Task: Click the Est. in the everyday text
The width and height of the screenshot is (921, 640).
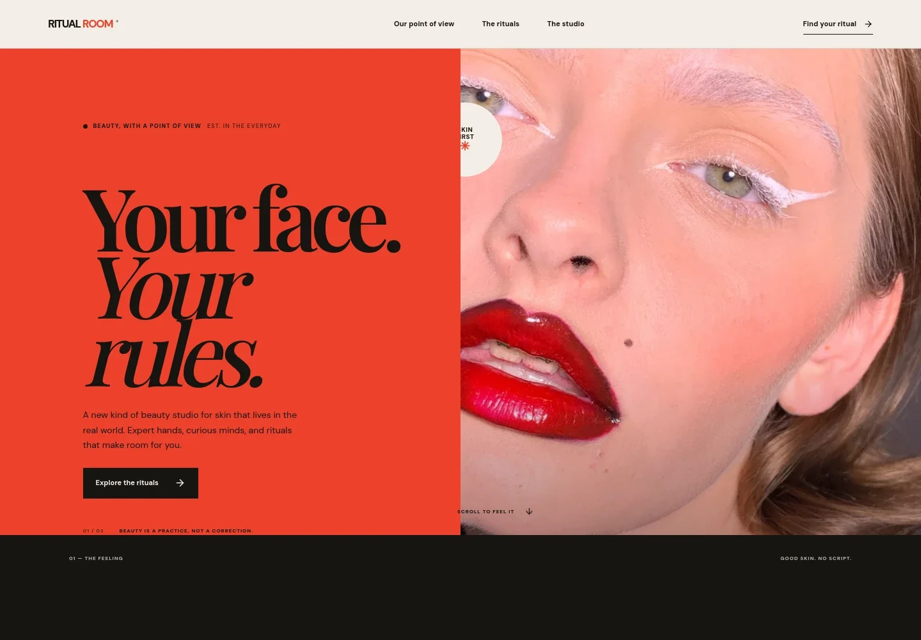Action: (244, 126)
